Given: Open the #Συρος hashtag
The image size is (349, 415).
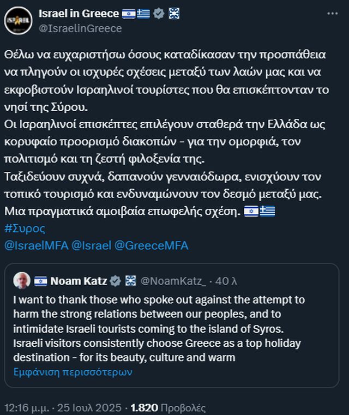Looking at the screenshot, I should pos(25,228).
